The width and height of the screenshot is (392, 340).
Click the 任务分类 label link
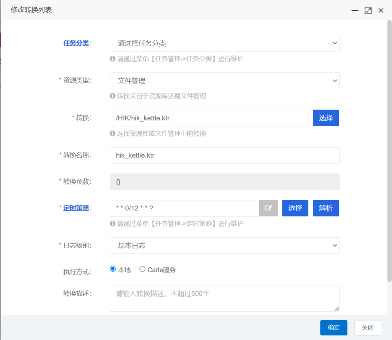tap(76, 43)
